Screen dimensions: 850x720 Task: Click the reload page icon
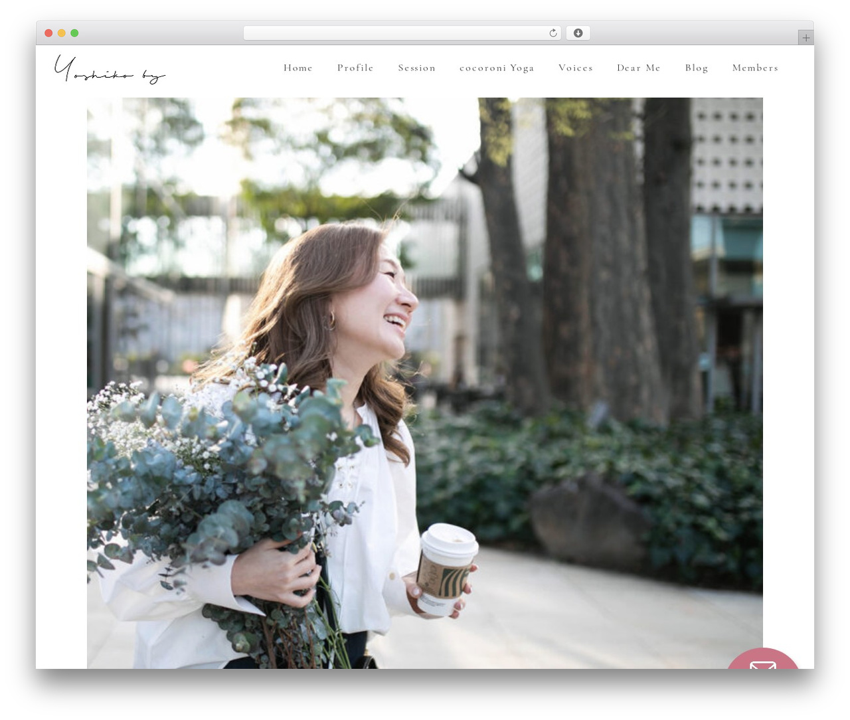click(x=552, y=33)
